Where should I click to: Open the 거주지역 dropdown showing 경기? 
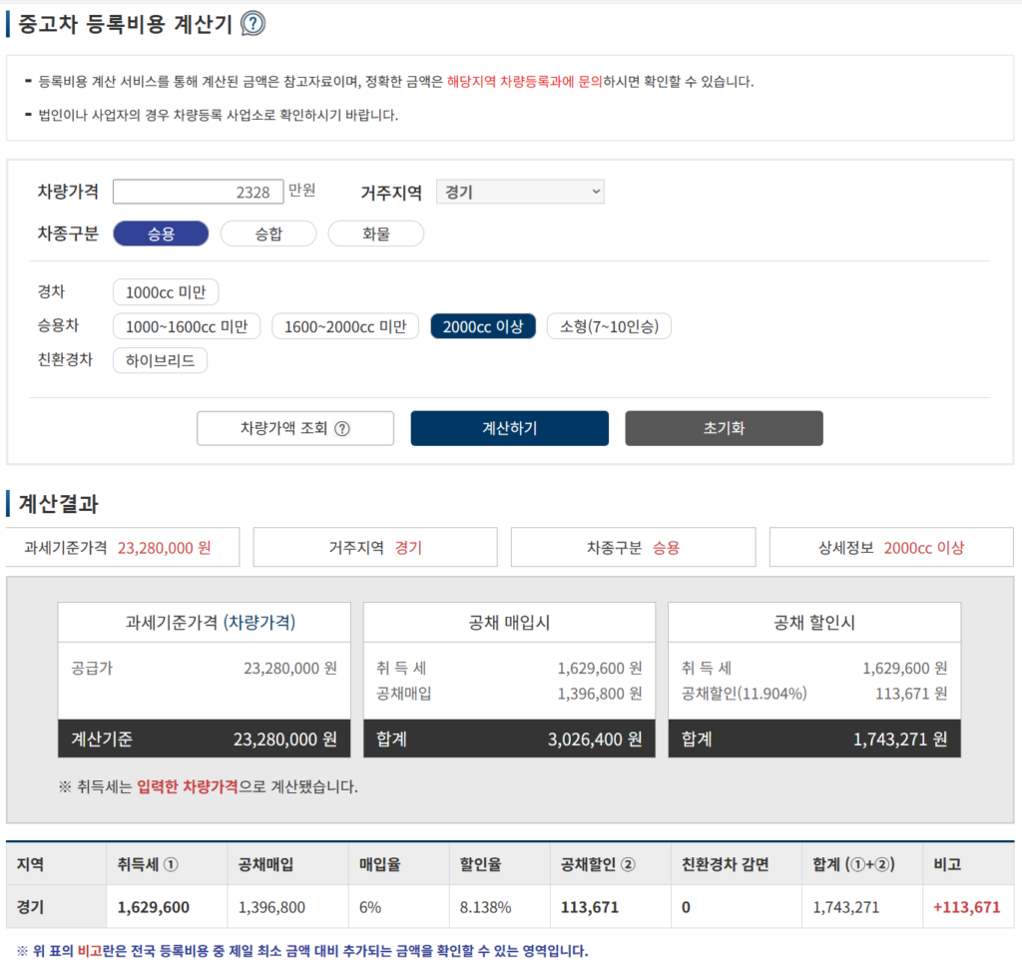(x=519, y=191)
